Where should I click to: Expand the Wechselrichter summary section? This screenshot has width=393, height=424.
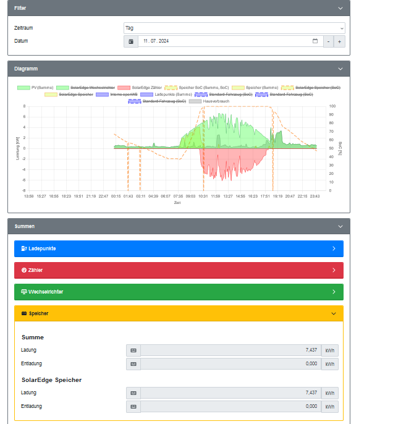[179, 292]
